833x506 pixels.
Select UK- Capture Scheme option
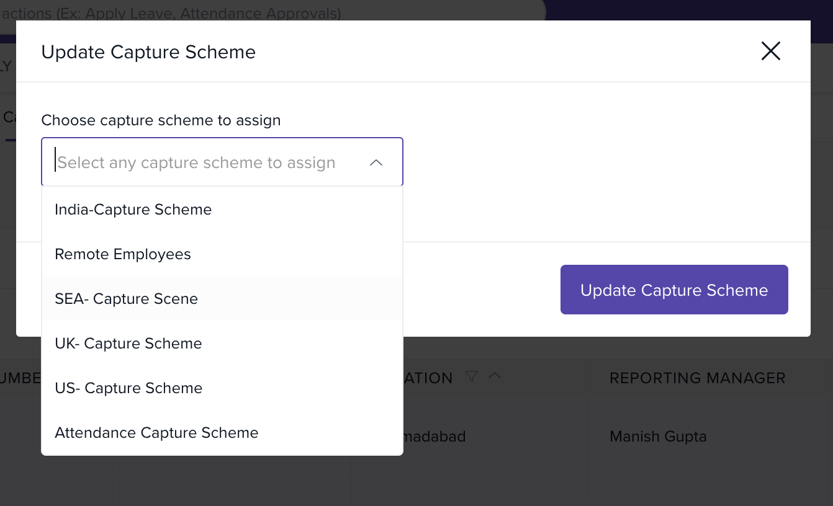128,344
